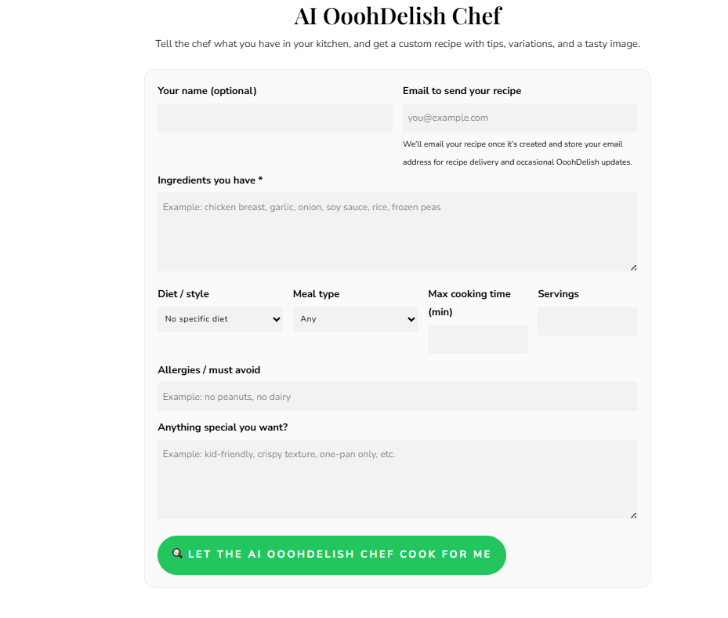Viewport: 728px width, 618px height.
Task: Click the AI OoohDelish Chef page heading
Action: click(397, 16)
